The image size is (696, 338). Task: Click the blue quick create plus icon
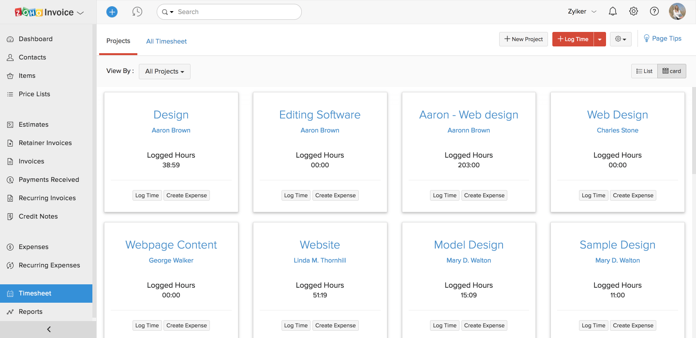click(112, 12)
